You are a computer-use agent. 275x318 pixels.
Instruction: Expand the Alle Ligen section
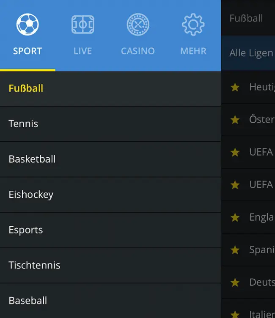pos(248,53)
